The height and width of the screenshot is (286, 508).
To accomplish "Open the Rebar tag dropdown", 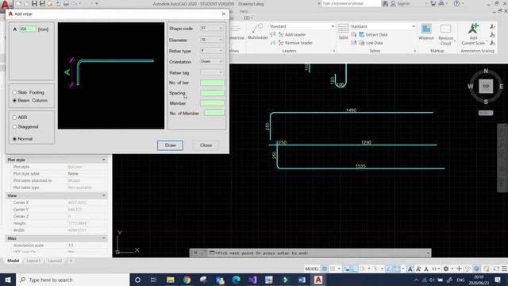I will tap(212, 72).
